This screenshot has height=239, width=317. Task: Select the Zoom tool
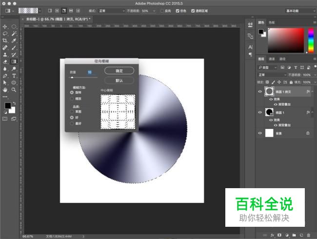pos(14,89)
